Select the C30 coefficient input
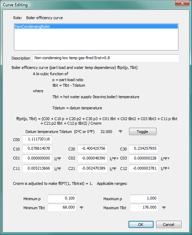 (x=144, y=149)
